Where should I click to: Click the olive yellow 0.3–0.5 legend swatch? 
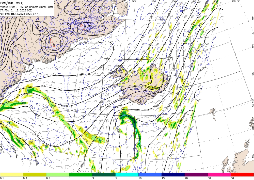tap(35, 174)
